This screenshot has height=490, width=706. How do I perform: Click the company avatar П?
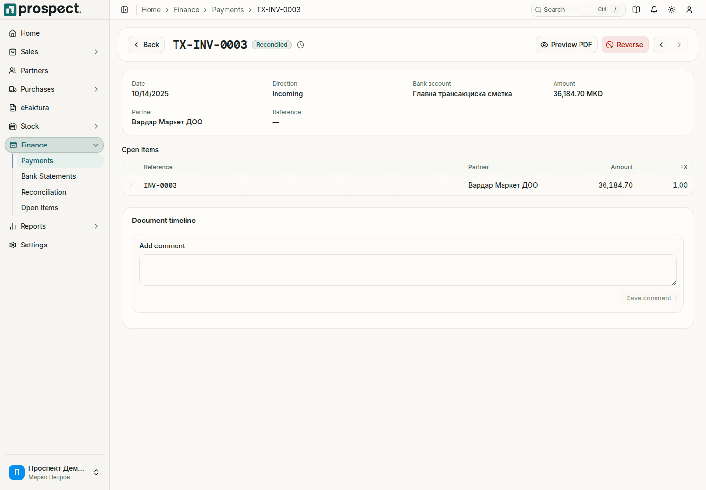(17, 472)
